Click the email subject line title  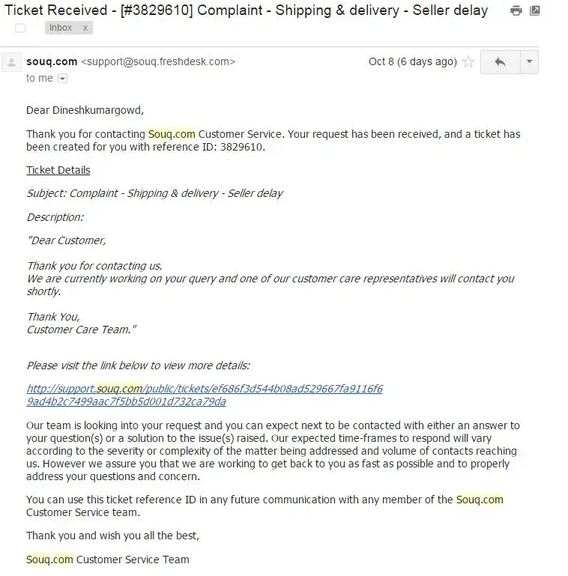247,10
